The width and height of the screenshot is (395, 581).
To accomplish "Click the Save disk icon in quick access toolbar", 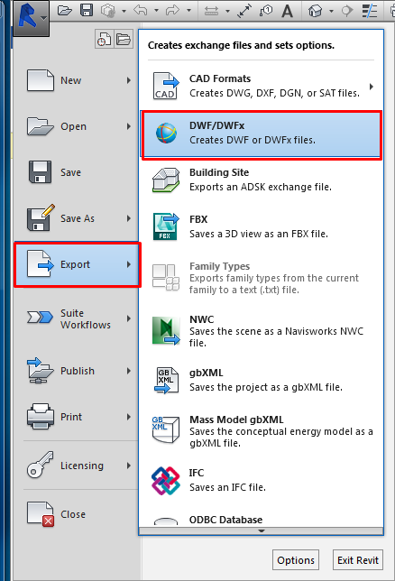I will point(87,11).
